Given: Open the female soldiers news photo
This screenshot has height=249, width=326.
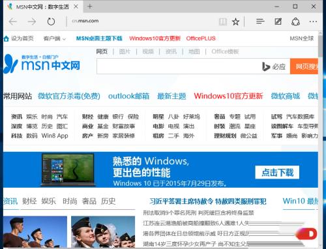Looking at the screenshot, I should coord(103,232).
